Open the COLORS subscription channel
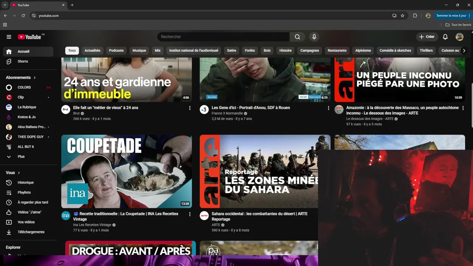Screen dimensions: 473x266 [28, 88]
